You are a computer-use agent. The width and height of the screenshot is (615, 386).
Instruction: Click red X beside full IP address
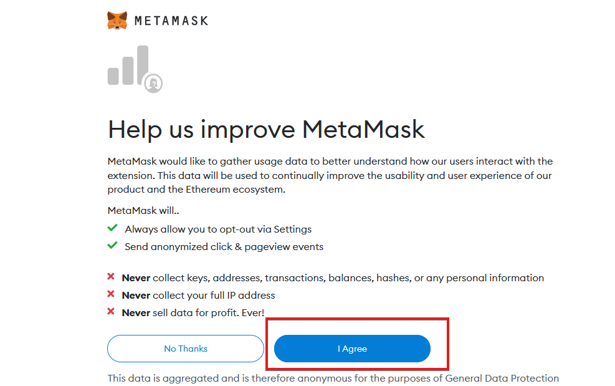click(x=111, y=294)
